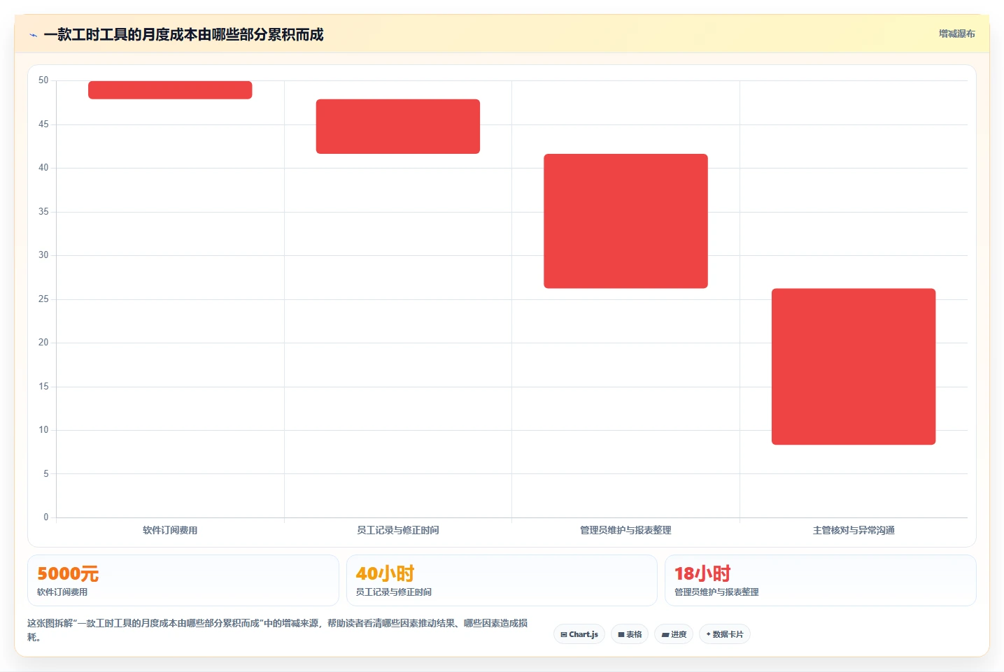Click x-axis label 软件订阅费用

pyautogui.click(x=170, y=530)
